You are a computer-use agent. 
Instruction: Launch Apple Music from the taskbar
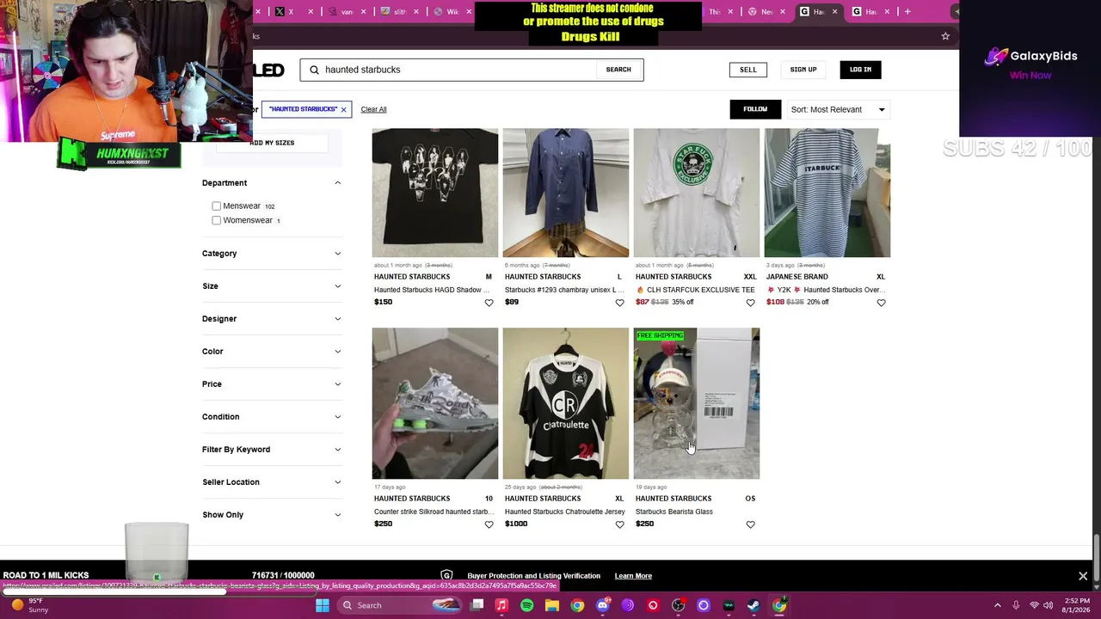point(501,605)
